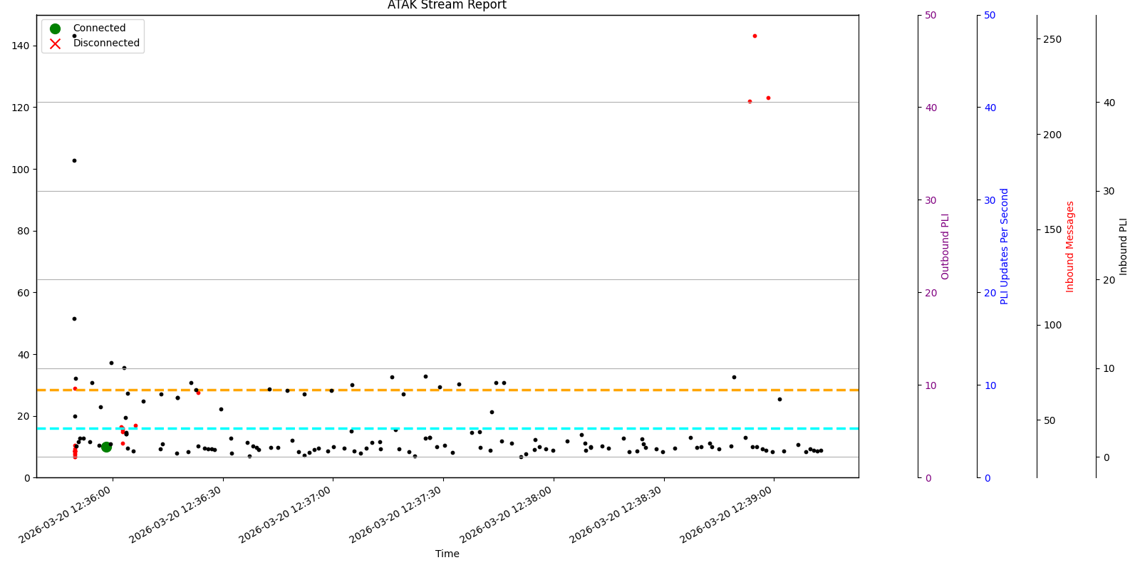This screenshot has height=570, width=1140.
Task: Click the red data point near value 123
Action: [x=768, y=98]
